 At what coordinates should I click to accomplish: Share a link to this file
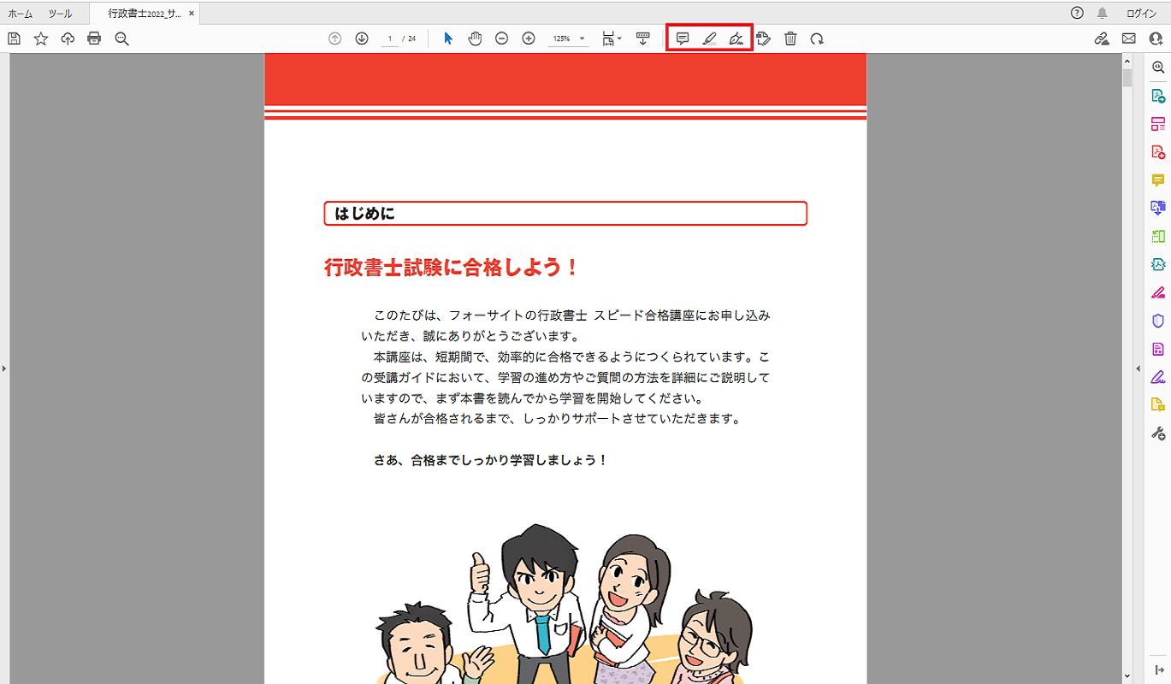tap(1103, 38)
